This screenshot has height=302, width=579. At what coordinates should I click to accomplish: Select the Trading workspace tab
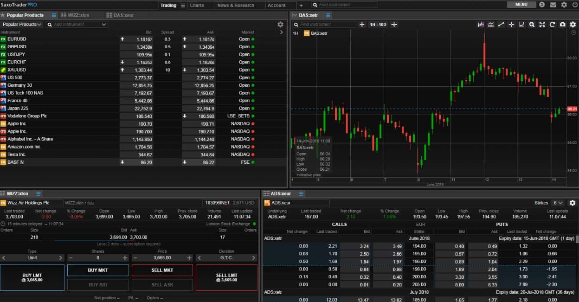[168, 5]
